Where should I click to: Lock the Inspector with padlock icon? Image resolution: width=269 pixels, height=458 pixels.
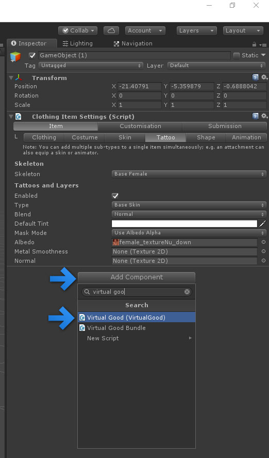click(255, 44)
